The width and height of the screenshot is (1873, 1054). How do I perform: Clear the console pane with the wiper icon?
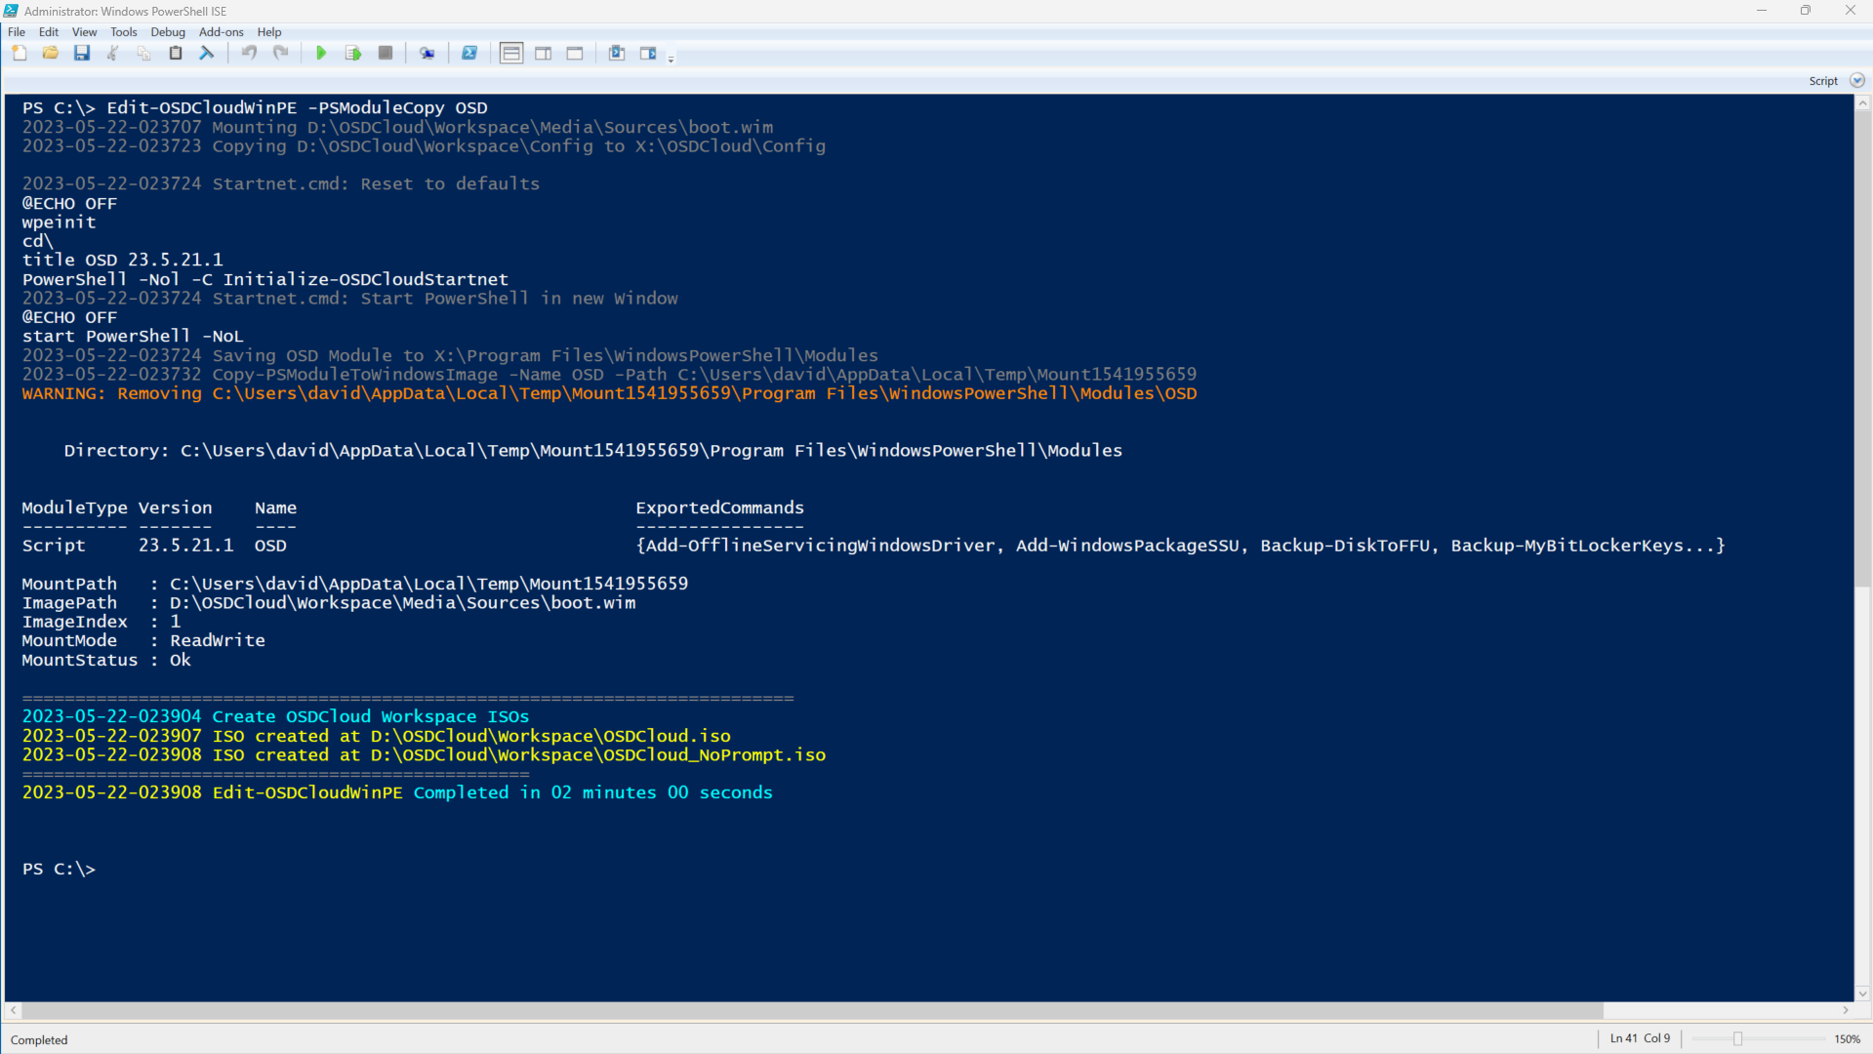[207, 54]
